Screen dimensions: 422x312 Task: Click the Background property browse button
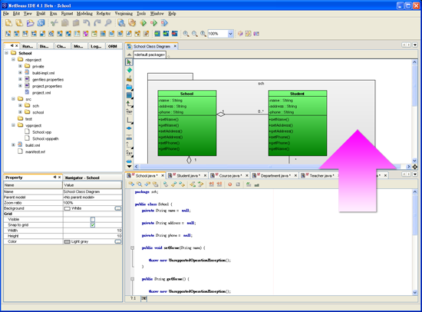click(118, 208)
